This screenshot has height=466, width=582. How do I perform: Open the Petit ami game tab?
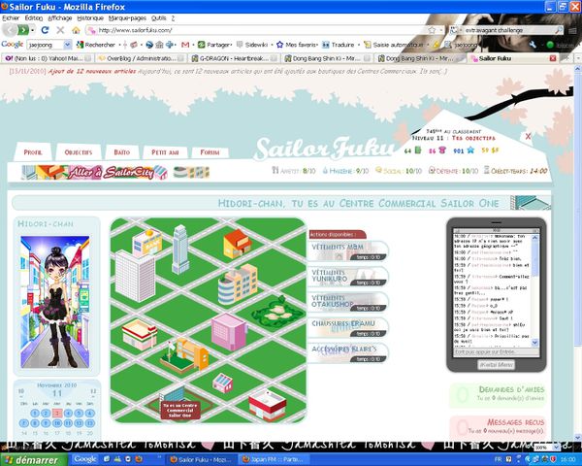click(165, 152)
